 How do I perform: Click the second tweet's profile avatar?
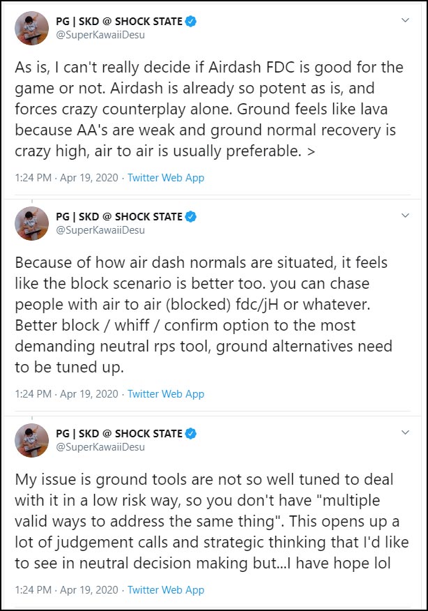31,223
